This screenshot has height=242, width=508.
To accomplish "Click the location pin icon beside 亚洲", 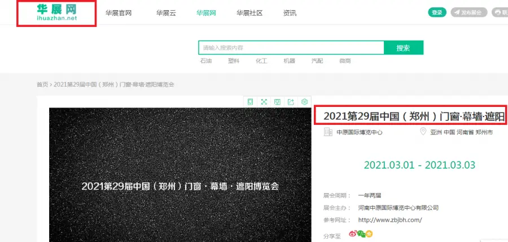I will point(423,132).
